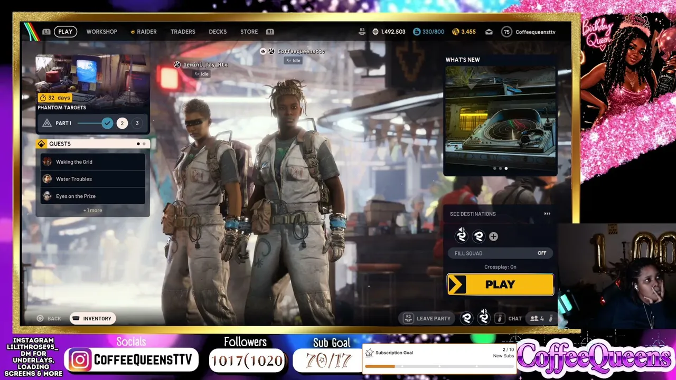Switch to the Raider tab
The width and height of the screenshot is (676, 380).
pos(143,32)
